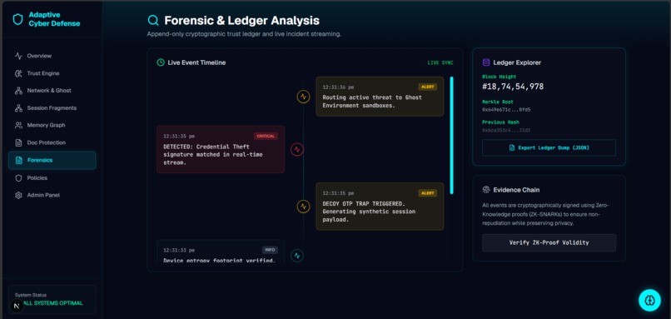Click the LIVE SYNC status label
The width and height of the screenshot is (671, 319).
[x=440, y=63]
